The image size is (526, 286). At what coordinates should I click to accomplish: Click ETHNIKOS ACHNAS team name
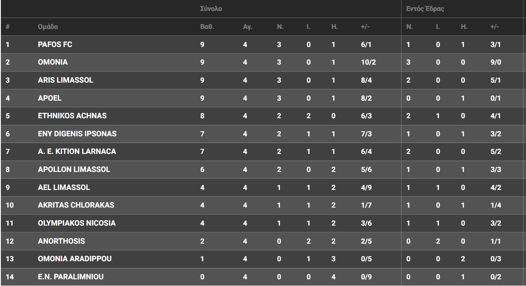pyautogui.click(x=72, y=116)
